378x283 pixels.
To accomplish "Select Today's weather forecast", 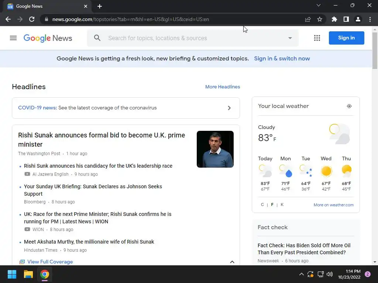I will click(x=265, y=174).
